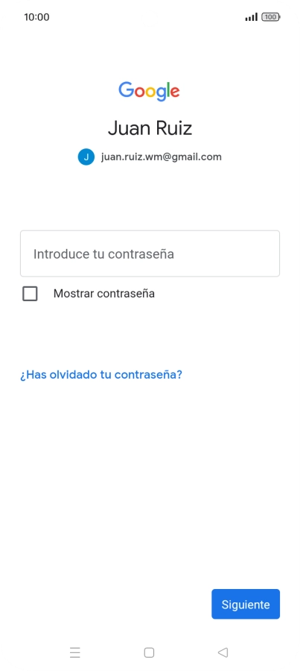Open account switcher via Juan Ruiz chip
The image size is (300, 671).
[x=150, y=157]
